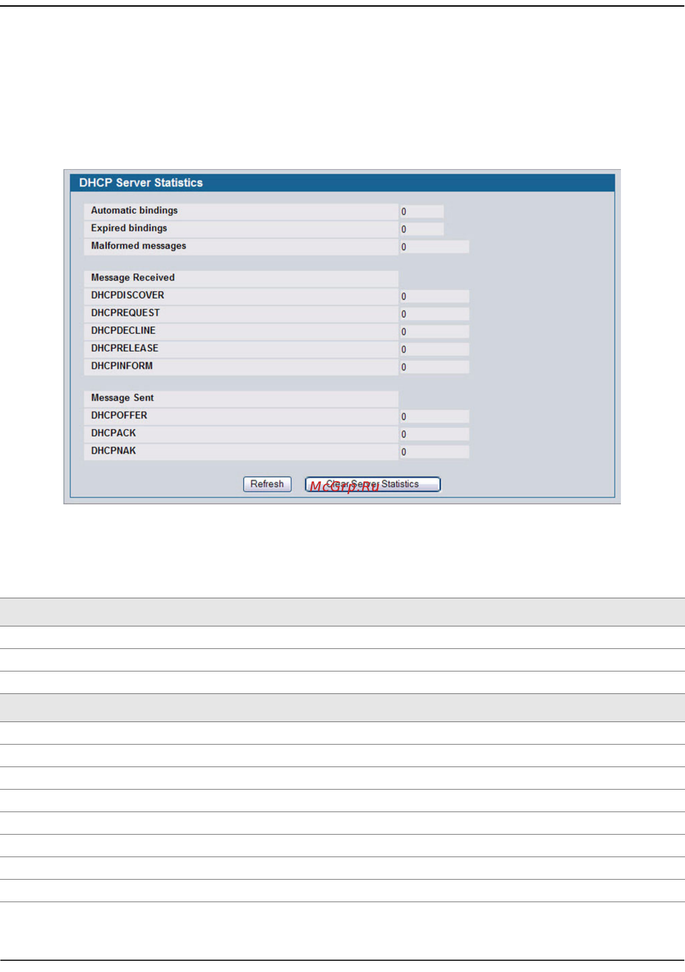Click the DHCPDECLINE label
685x972 pixels.
[x=123, y=330]
